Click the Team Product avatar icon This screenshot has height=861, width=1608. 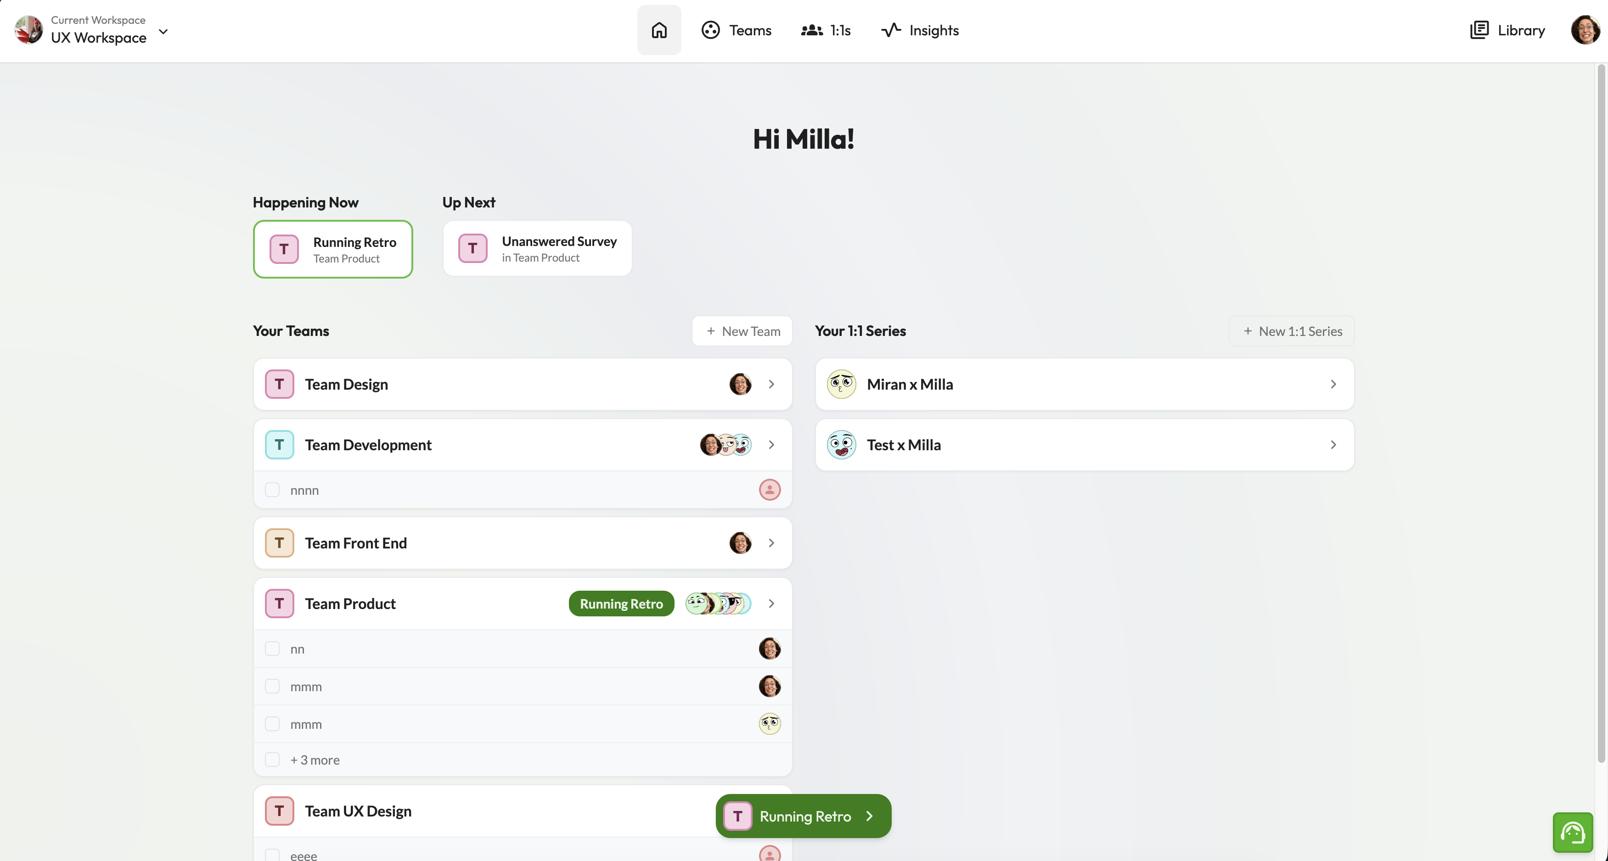[x=279, y=604]
